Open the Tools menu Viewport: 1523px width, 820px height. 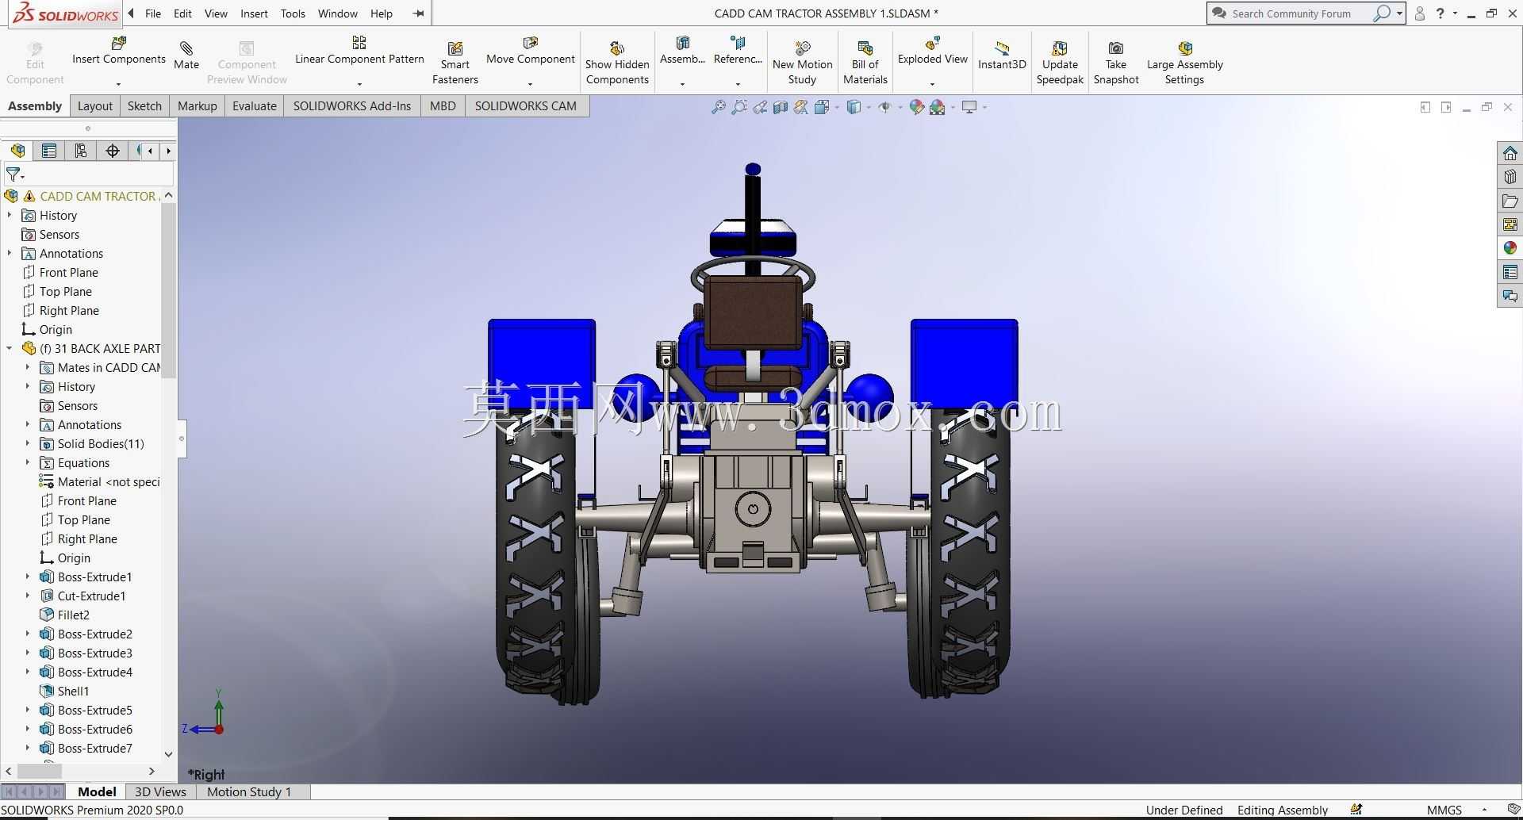(293, 13)
